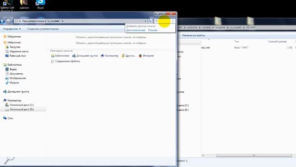The width and height of the screenshot is (296, 167).
Task: Sort by the Тип column header
Action: [x=236, y=41]
